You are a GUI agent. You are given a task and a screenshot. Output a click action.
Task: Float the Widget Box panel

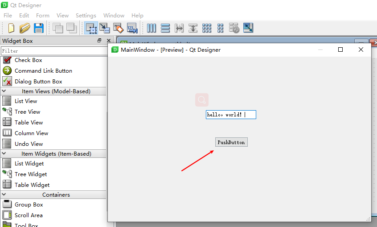(99, 41)
